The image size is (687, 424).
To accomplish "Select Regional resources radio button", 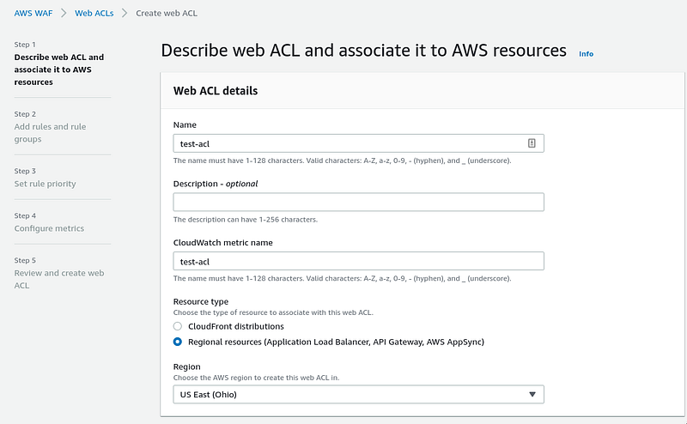I will (178, 342).
